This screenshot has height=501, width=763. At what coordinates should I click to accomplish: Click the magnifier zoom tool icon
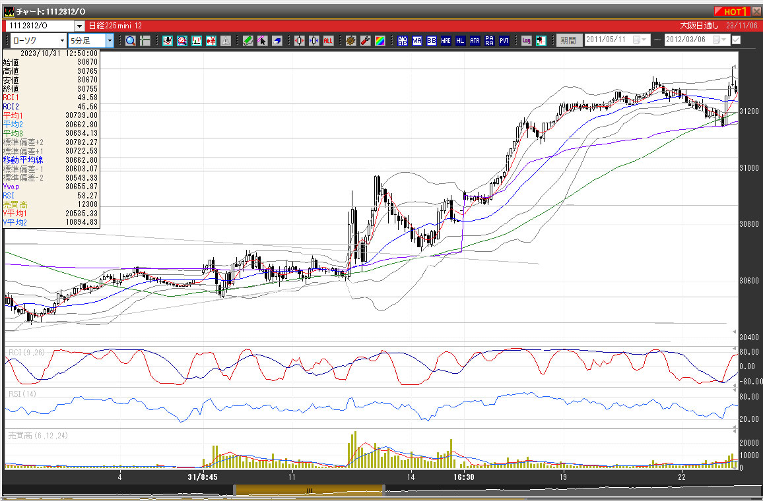click(131, 41)
